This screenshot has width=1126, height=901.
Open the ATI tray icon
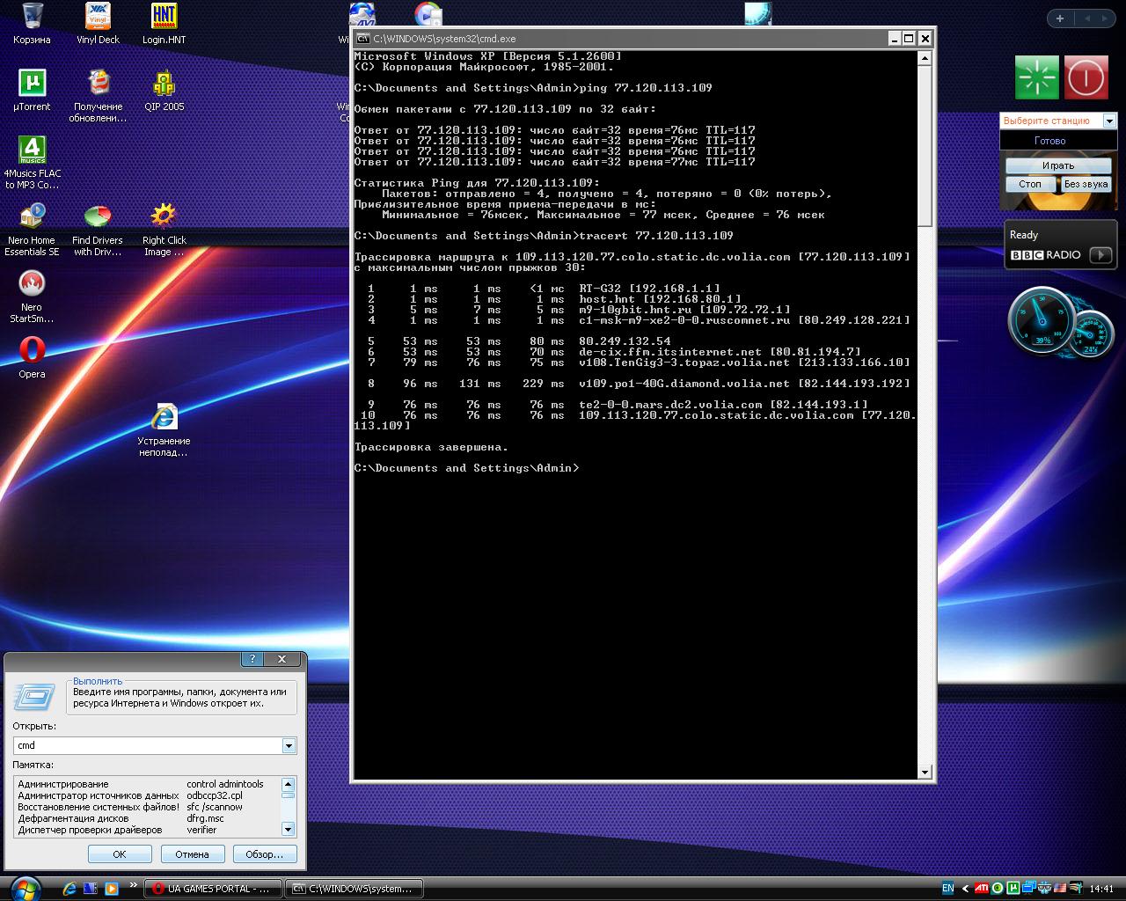982,889
